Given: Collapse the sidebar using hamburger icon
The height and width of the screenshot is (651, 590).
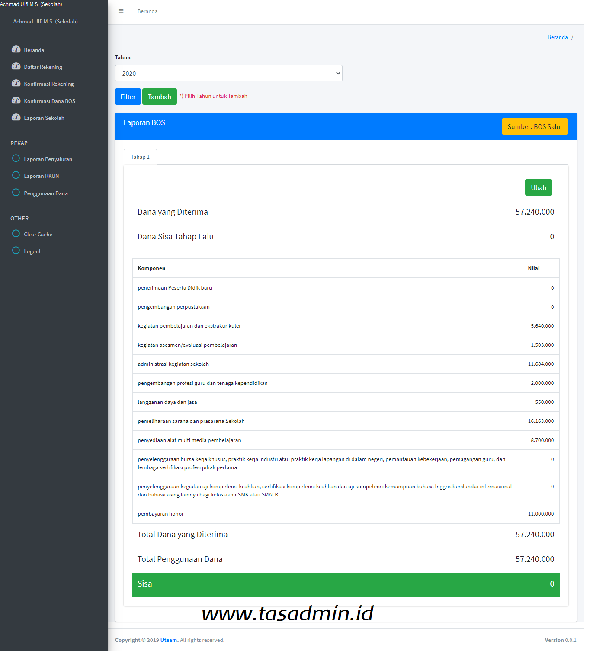Looking at the screenshot, I should pos(121,11).
